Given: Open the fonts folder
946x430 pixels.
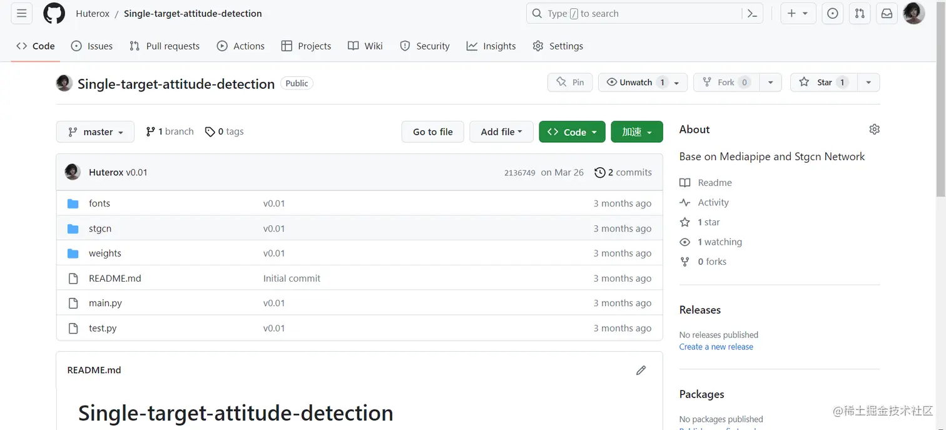Looking at the screenshot, I should (x=99, y=203).
